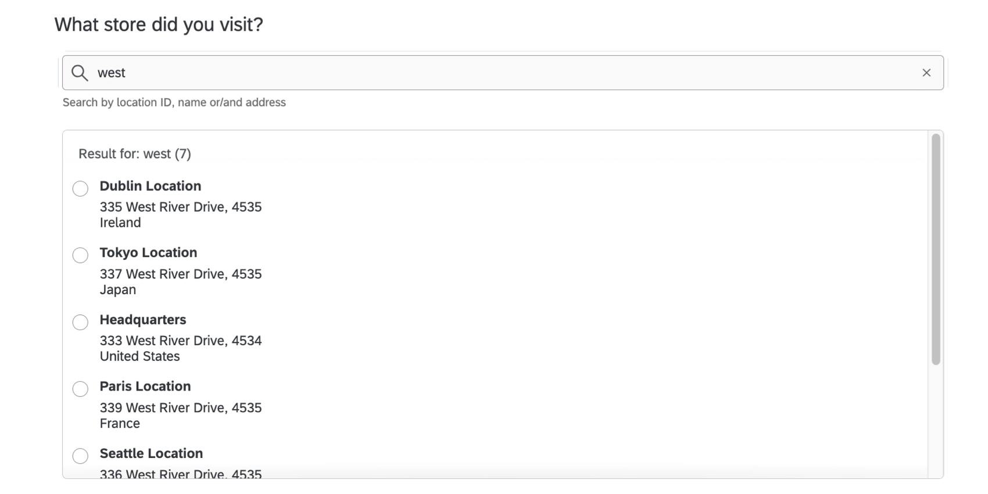Clear the search field using the X icon
This screenshot has width=988, height=494.
[x=926, y=73]
